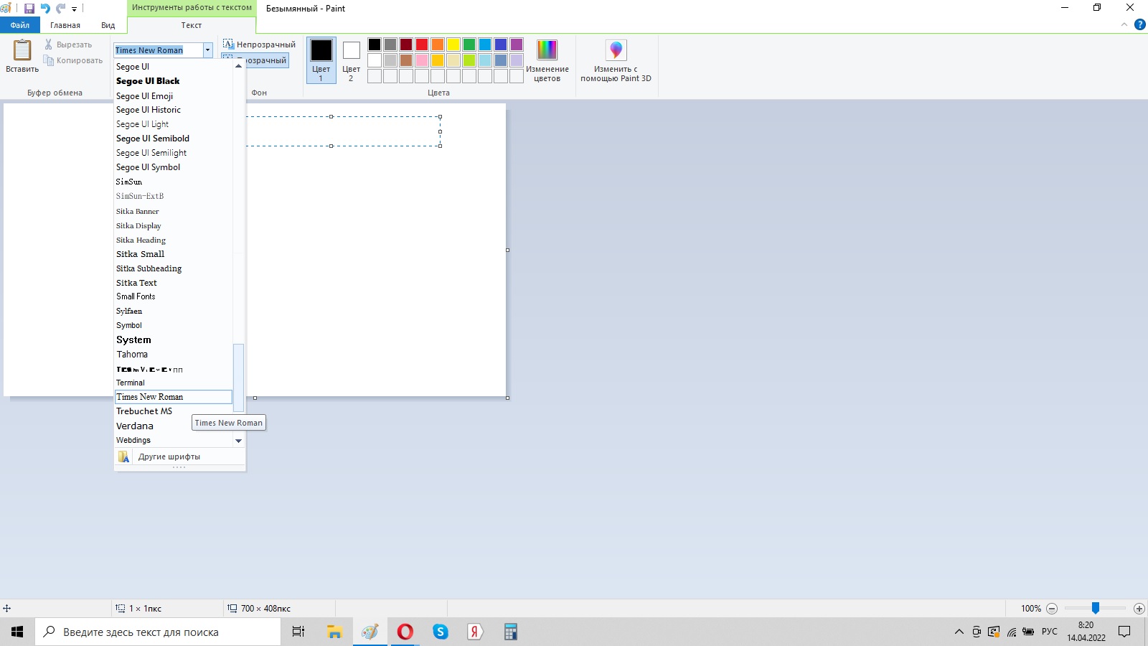Select Sitka Small font
This screenshot has width=1148, height=646.
click(173, 254)
